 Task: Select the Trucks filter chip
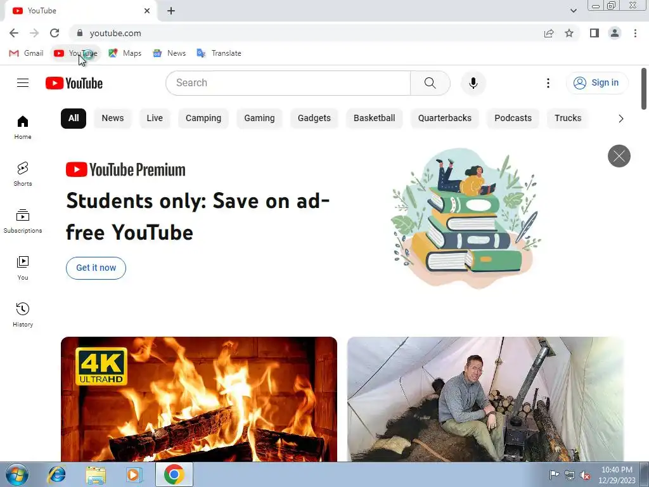[x=568, y=118]
